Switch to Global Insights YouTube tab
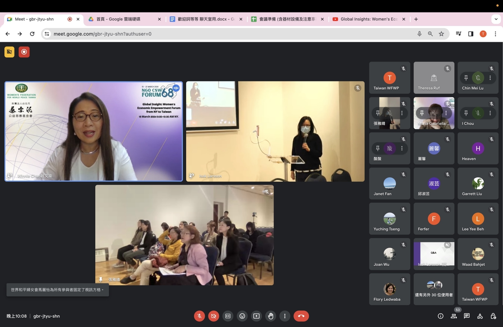503x327 pixels. click(x=369, y=19)
